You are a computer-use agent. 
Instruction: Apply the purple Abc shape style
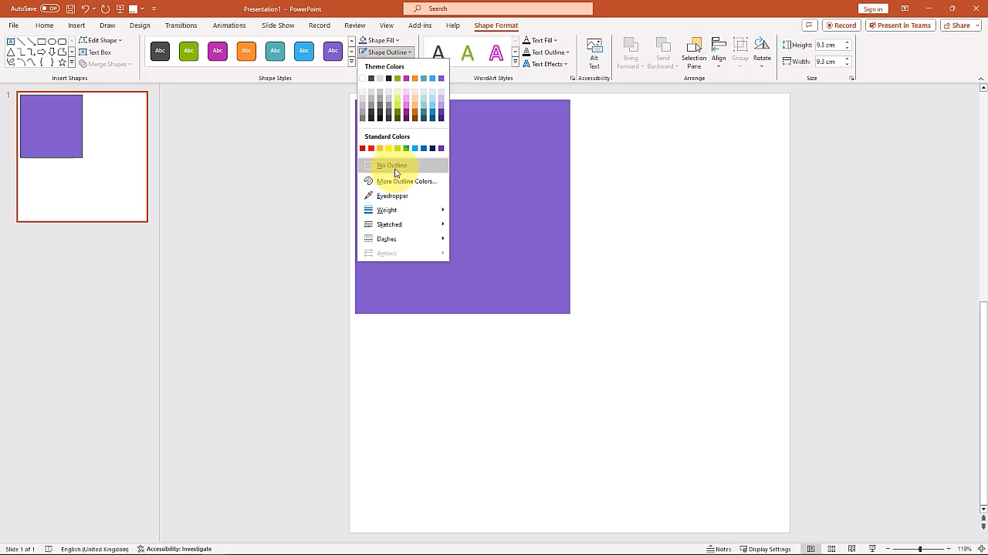click(x=333, y=51)
